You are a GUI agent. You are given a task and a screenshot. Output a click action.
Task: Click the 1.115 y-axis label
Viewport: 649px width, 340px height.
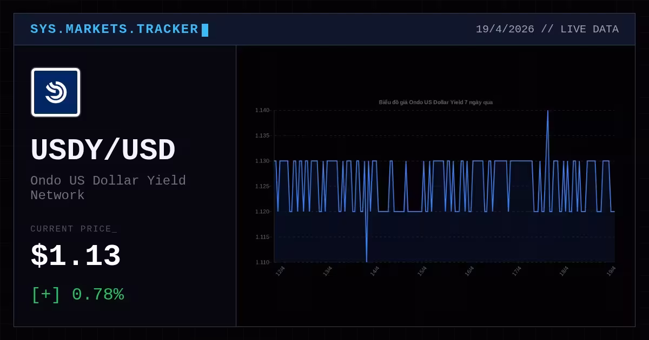click(262, 237)
